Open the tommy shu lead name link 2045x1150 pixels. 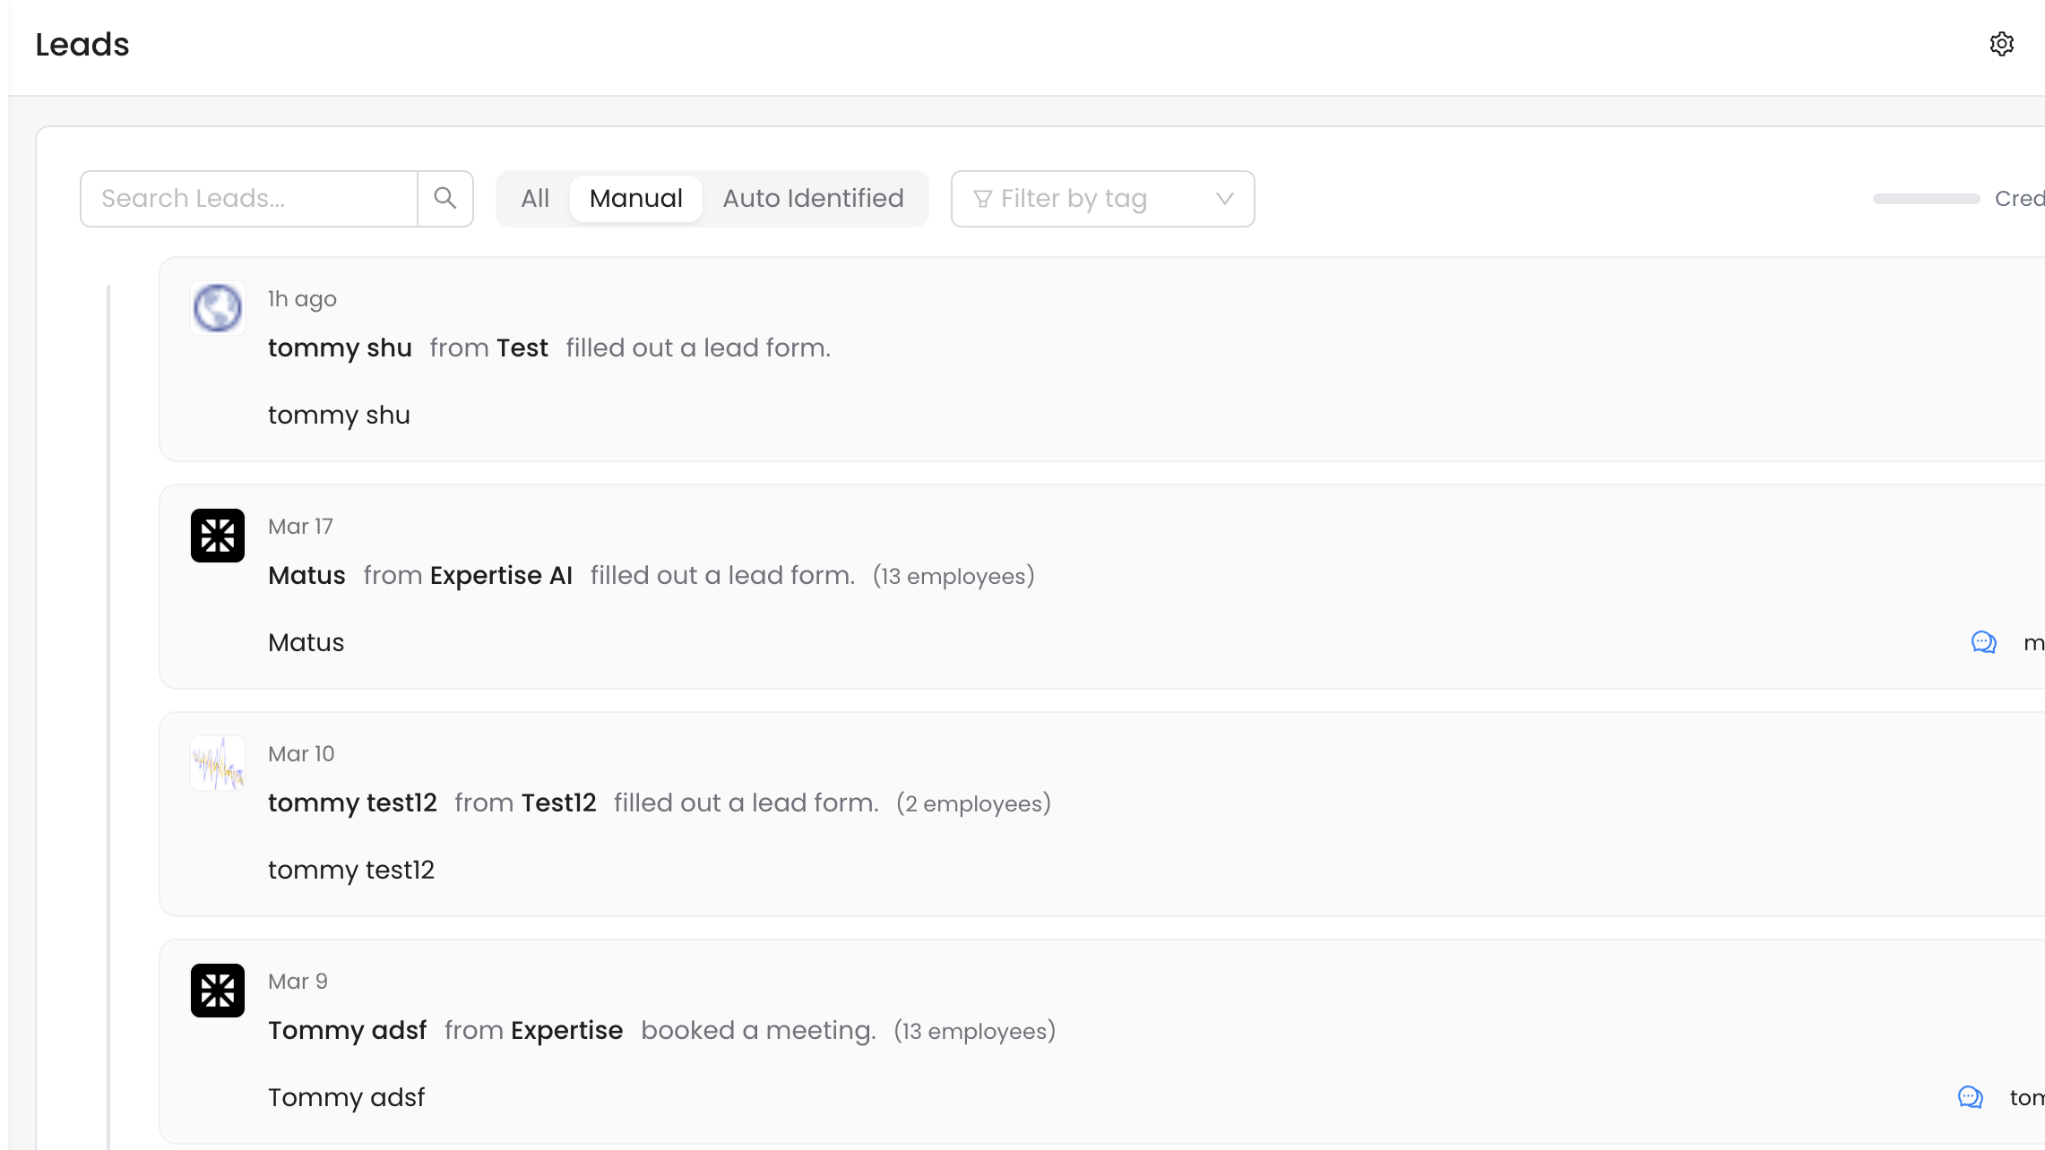click(340, 348)
